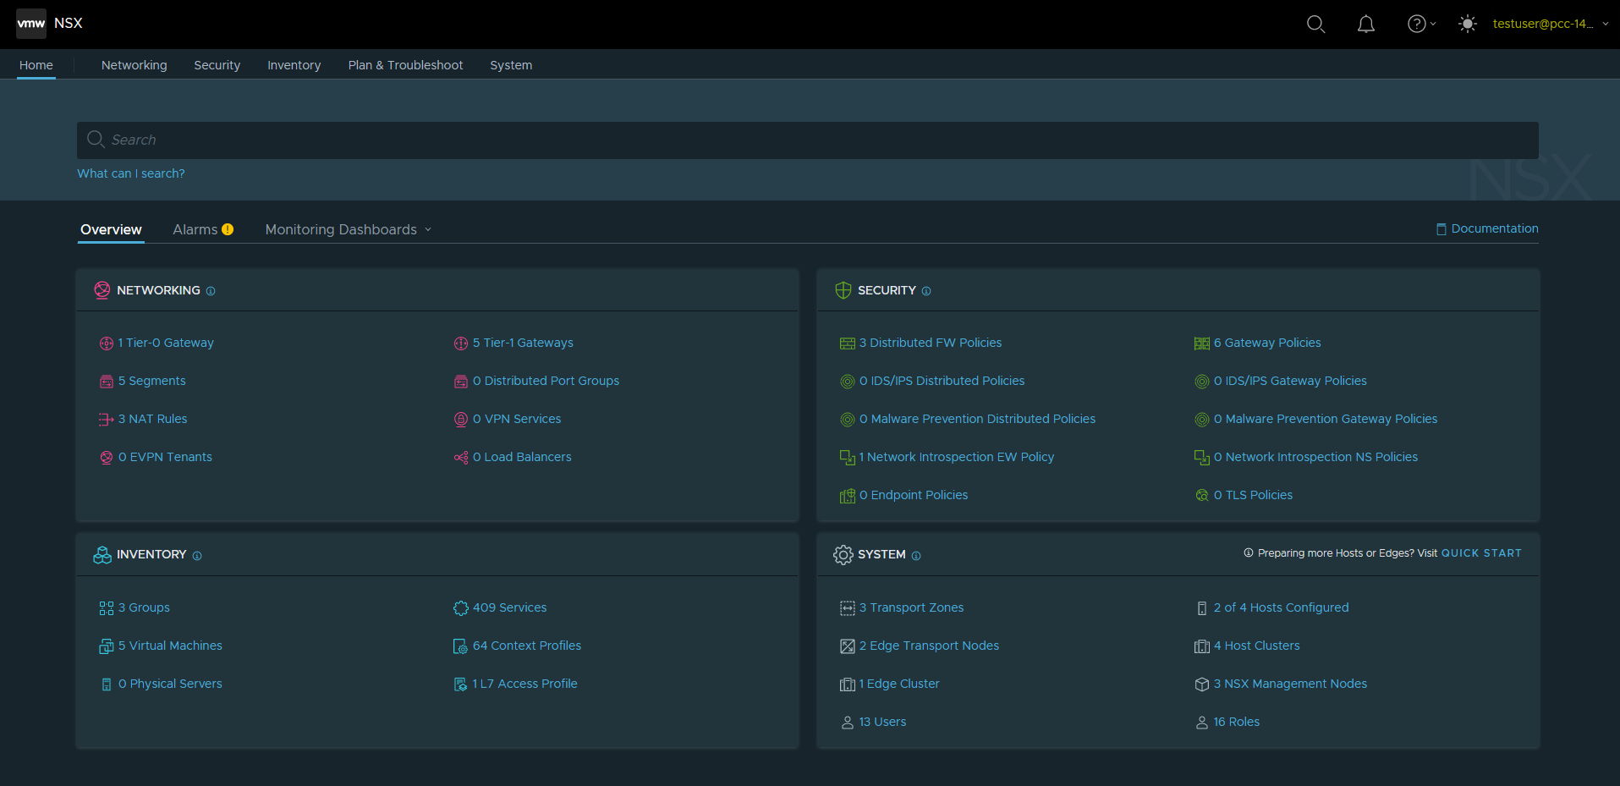Image resolution: width=1620 pixels, height=786 pixels.
Task: Click the Endpoint Policies icon
Action: tap(848, 496)
